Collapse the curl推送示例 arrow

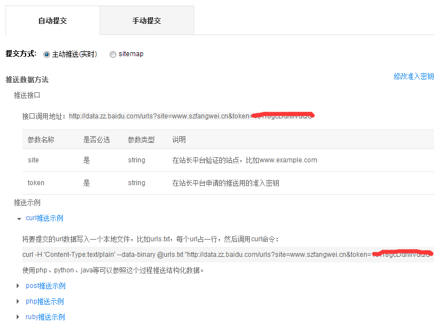pos(19,218)
